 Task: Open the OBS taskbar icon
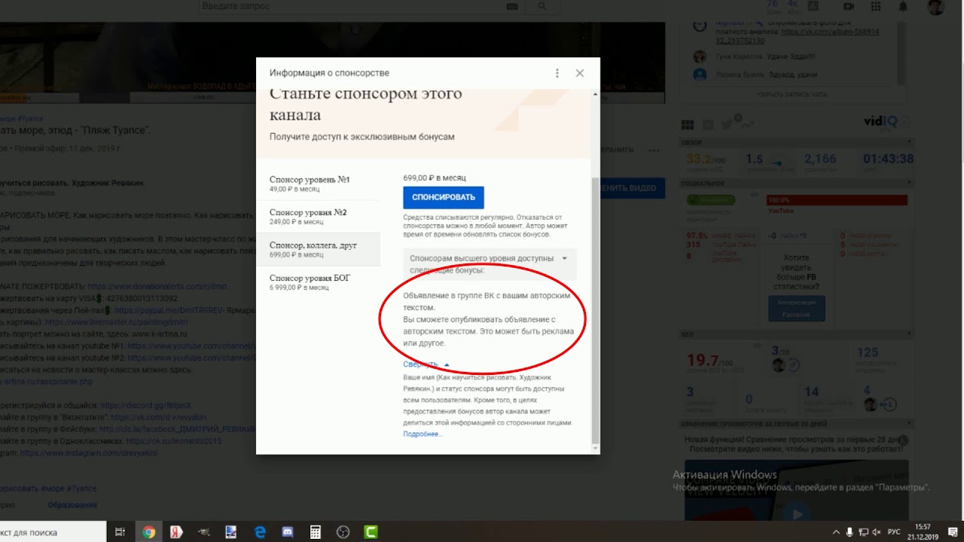pyautogui.click(x=343, y=532)
